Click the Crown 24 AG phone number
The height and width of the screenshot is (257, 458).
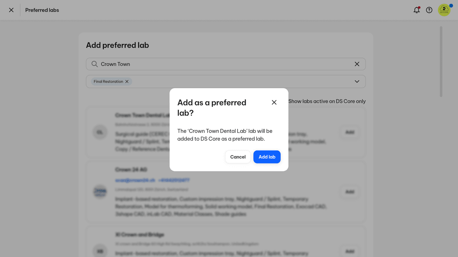click(174, 180)
